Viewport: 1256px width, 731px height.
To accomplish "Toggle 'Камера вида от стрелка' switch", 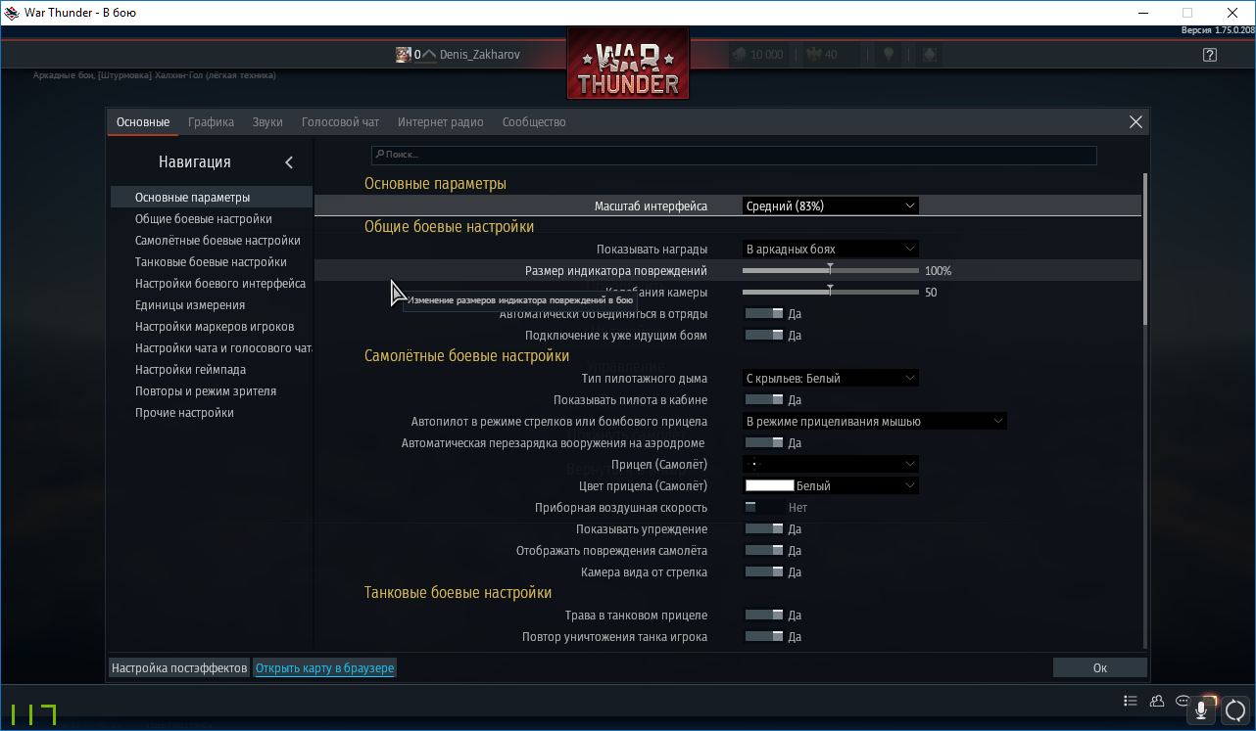I will tap(764, 572).
